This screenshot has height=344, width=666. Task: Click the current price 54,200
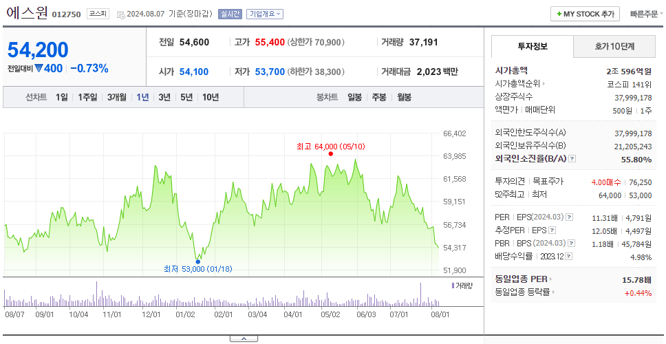[39, 50]
